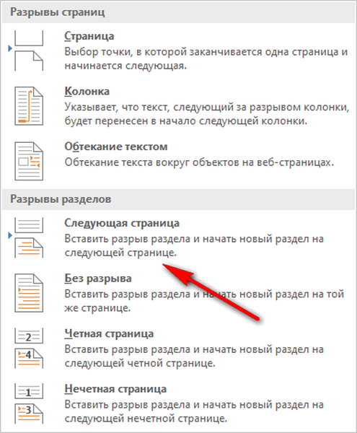
Task: Click text 'следующей нечетной странице'
Action: coord(146,418)
